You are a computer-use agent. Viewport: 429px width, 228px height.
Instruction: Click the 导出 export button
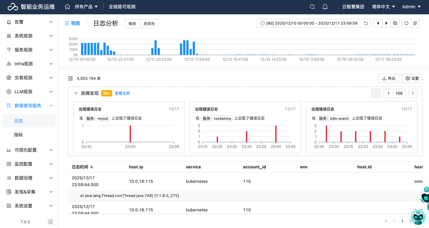click(x=388, y=78)
